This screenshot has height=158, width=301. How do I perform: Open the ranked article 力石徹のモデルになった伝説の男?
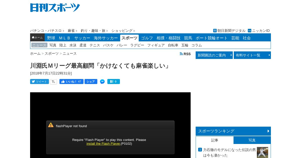(x=229, y=152)
